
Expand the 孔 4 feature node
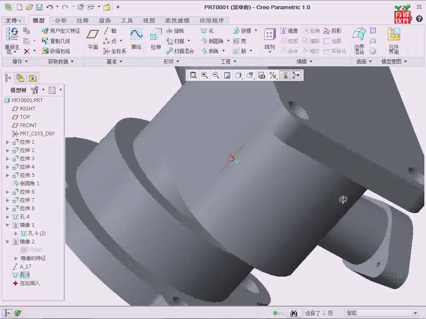pyautogui.click(x=7, y=217)
